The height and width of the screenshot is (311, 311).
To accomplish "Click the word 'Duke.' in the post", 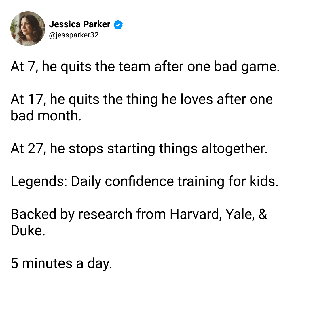I will [x=28, y=231].
